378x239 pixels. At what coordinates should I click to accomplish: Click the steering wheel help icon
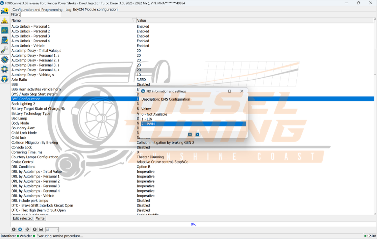click(x=5, y=79)
